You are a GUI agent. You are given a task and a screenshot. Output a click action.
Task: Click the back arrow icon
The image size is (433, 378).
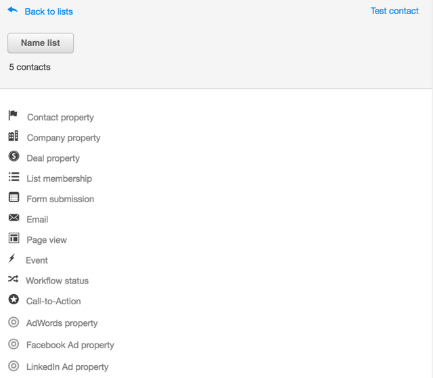(x=13, y=10)
